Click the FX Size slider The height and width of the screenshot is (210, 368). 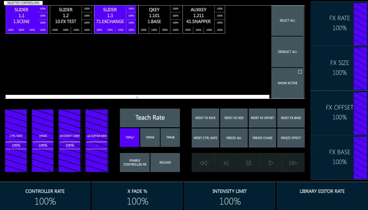(360, 68)
